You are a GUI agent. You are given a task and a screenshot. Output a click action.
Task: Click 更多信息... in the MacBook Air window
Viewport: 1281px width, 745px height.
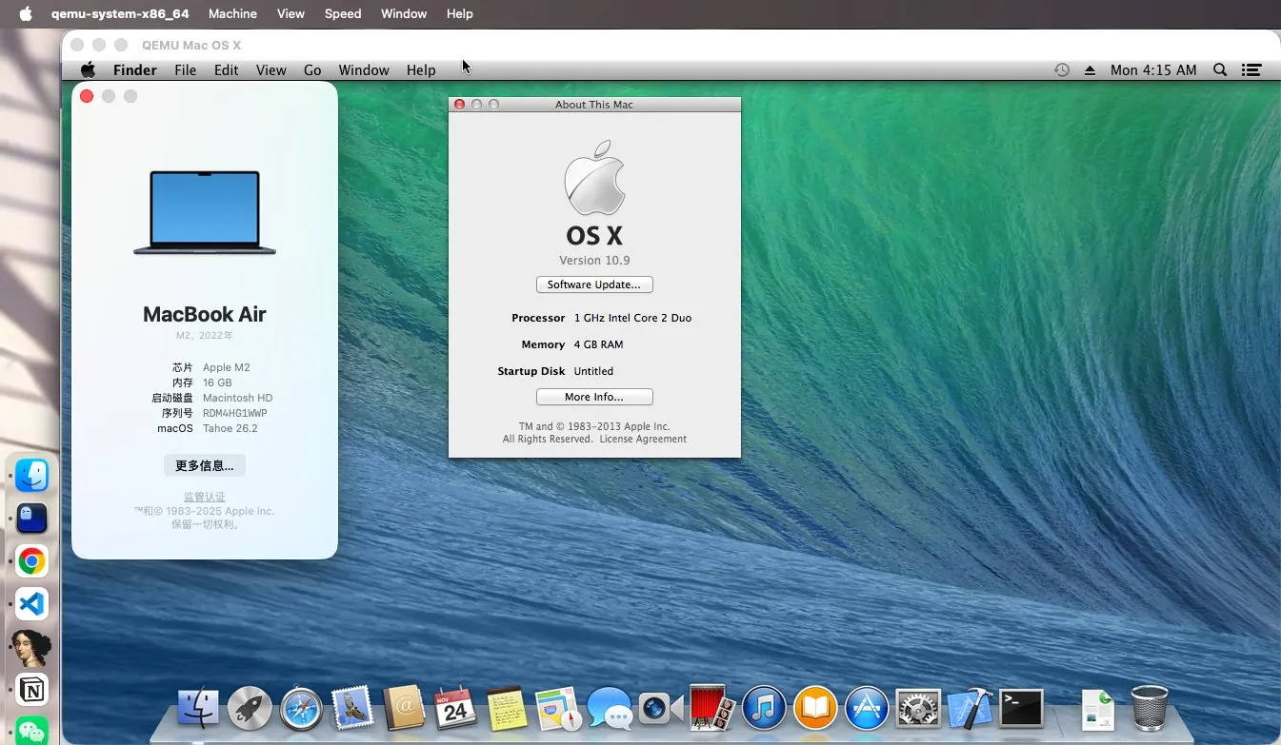(x=204, y=465)
